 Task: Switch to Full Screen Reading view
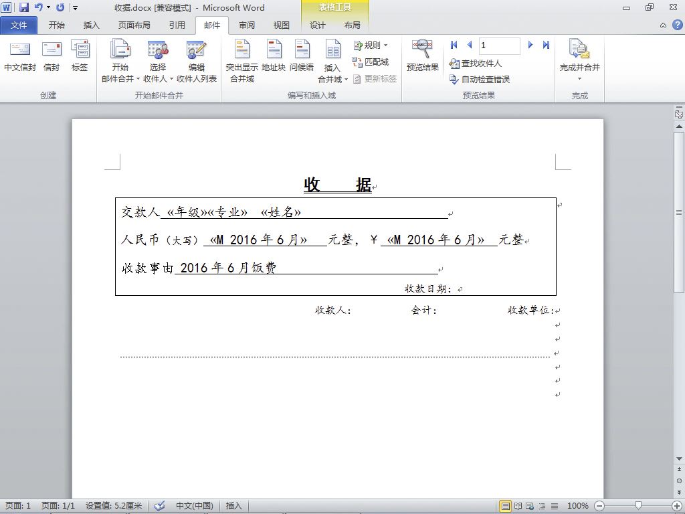[518, 506]
